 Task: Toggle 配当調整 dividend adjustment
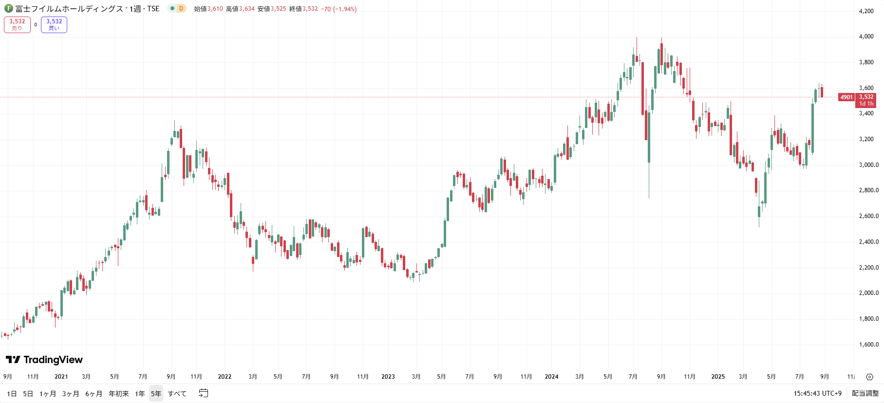tap(865, 393)
